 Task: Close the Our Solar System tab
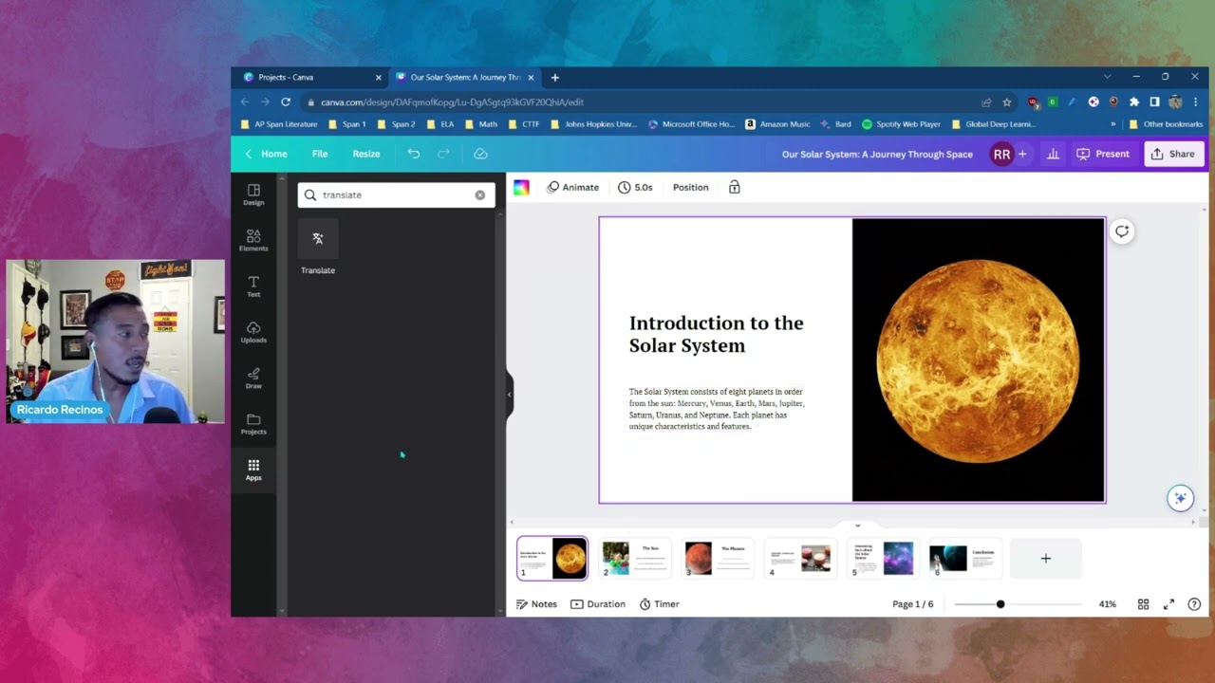click(531, 78)
